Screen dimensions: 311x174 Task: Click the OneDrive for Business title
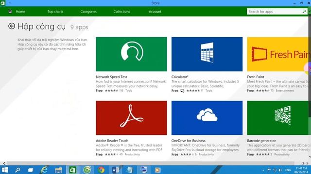tap(188, 141)
